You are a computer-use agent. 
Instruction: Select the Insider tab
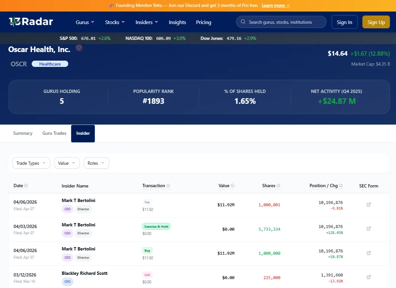[x=83, y=133]
